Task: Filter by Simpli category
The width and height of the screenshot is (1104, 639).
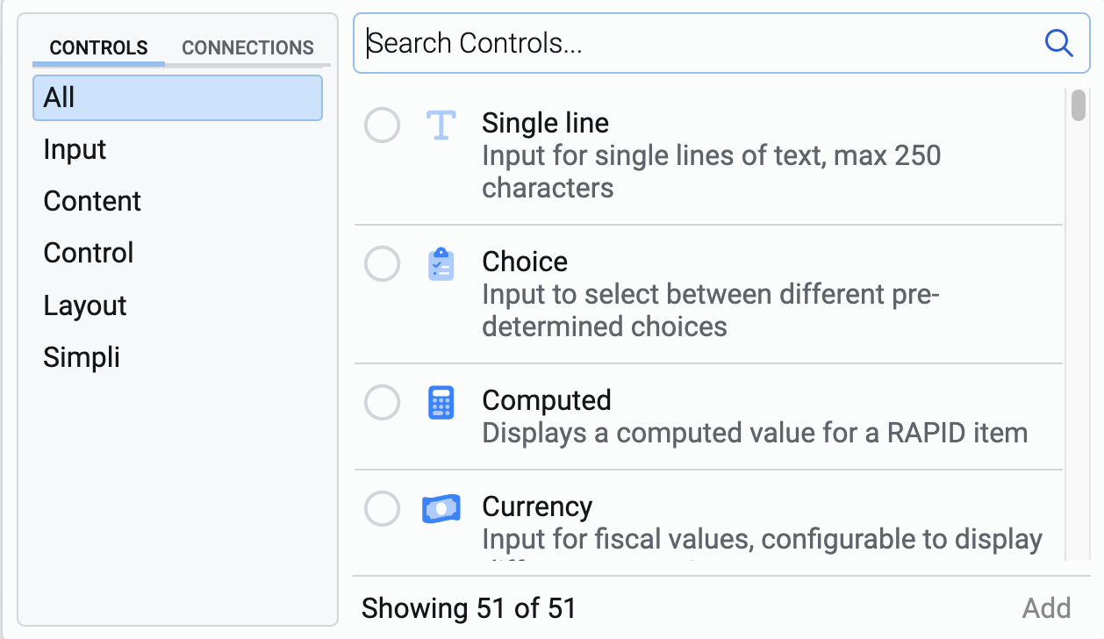Action: click(x=82, y=357)
